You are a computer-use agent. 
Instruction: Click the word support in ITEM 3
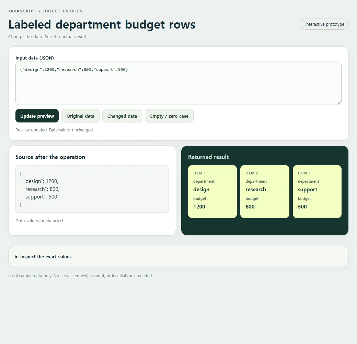pos(308,190)
